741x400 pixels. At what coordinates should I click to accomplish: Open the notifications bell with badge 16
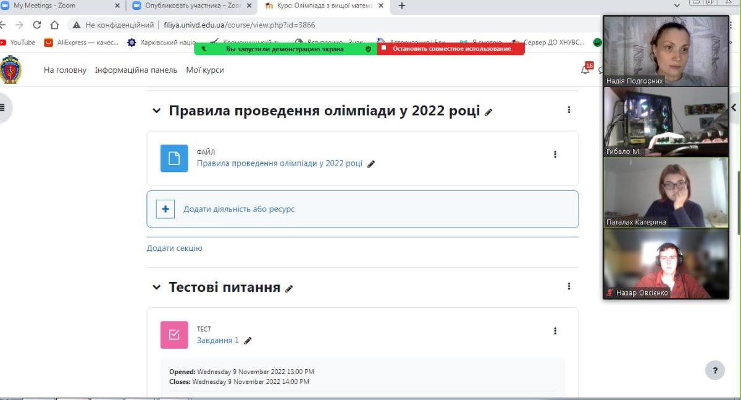tap(585, 70)
